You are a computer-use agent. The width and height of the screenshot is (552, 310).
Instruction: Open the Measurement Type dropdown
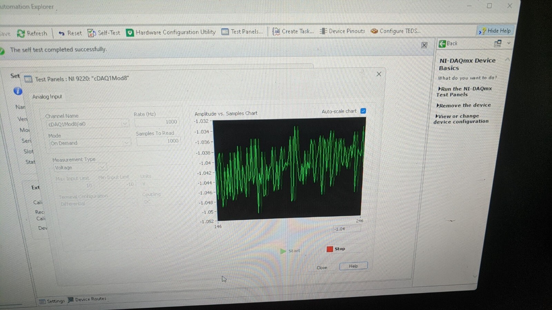[x=102, y=167]
